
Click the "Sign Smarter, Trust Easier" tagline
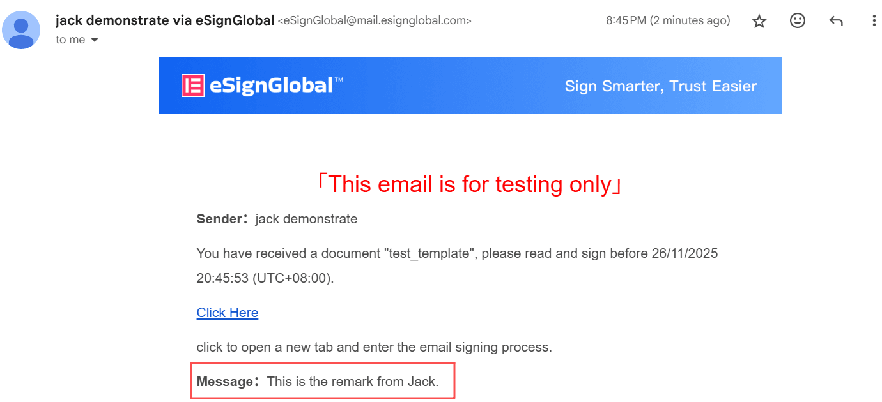pyautogui.click(x=660, y=86)
